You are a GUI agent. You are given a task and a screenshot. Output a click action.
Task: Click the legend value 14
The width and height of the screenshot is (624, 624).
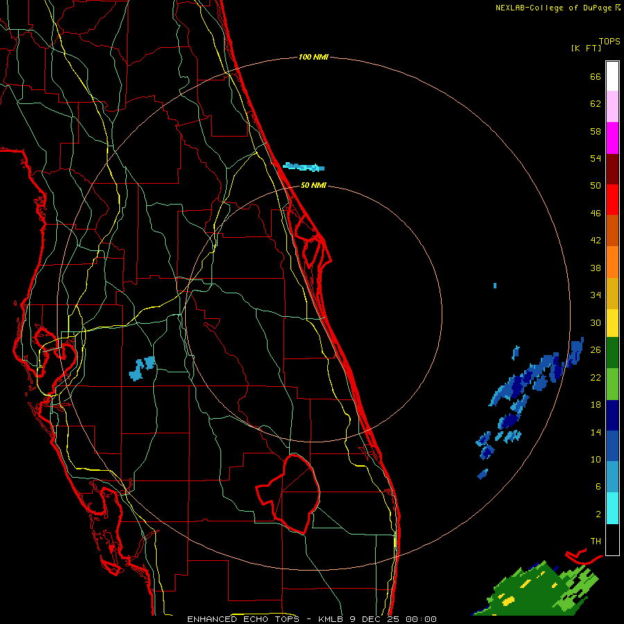click(x=596, y=432)
